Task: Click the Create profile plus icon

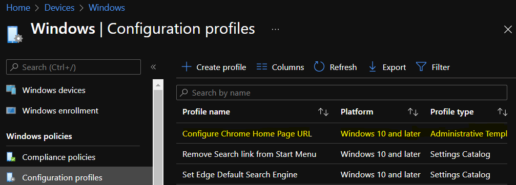Action: coord(187,67)
